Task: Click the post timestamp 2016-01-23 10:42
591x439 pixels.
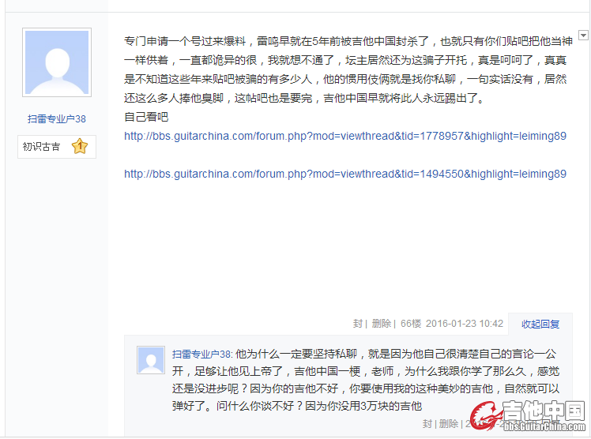Action: click(x=465, y=324)
